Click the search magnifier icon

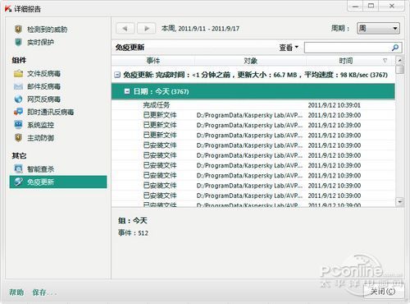pyautogui.click(x=395, y=48)
